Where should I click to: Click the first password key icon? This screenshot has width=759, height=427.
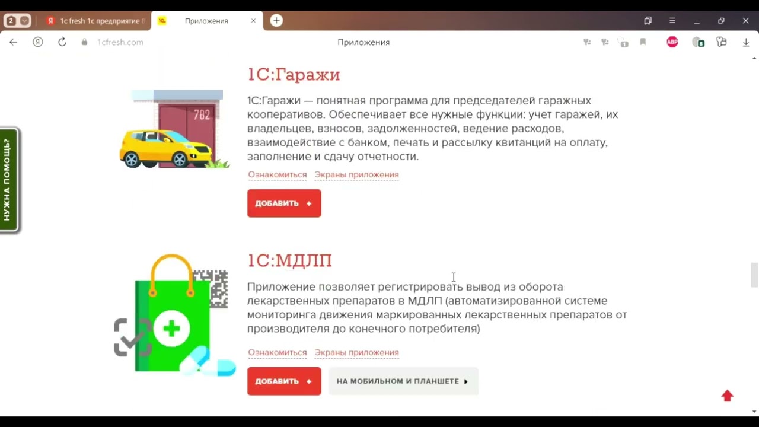pyautogui.click(x=587, y=42)
